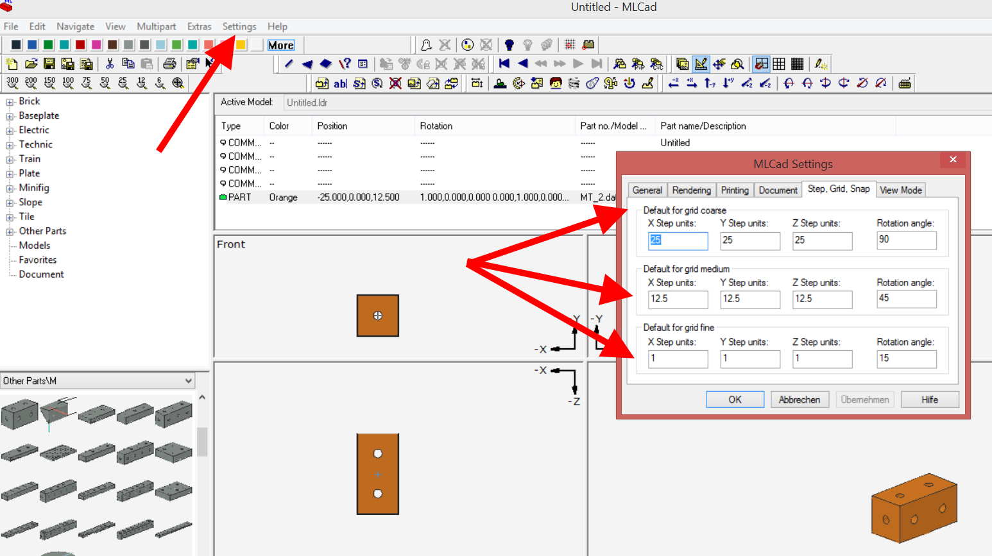This screenshot has width=992, height=556.
Task: Click the minifig generator face icon
Action: click(x=556, y=83)
